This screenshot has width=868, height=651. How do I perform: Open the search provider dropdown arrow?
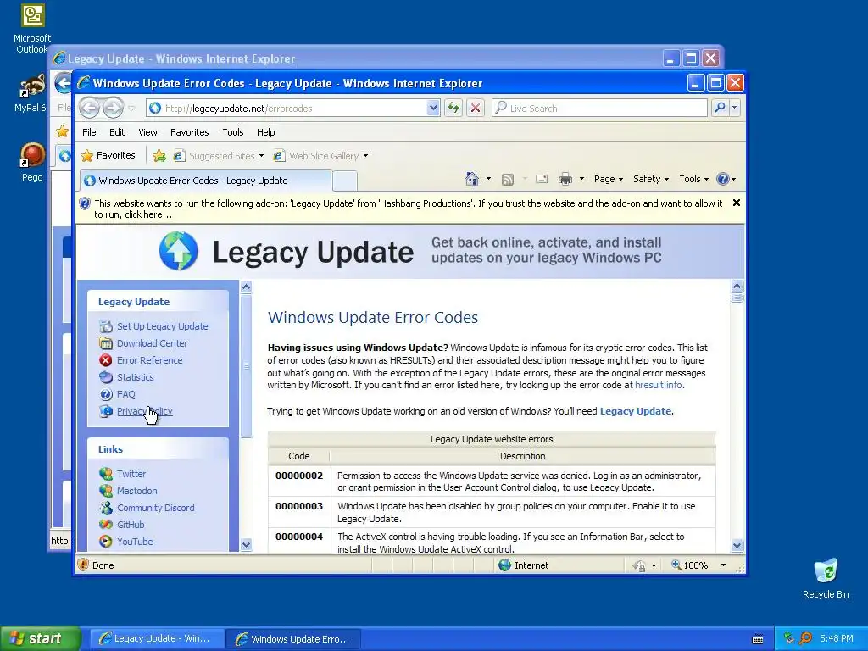click(735, 108)
